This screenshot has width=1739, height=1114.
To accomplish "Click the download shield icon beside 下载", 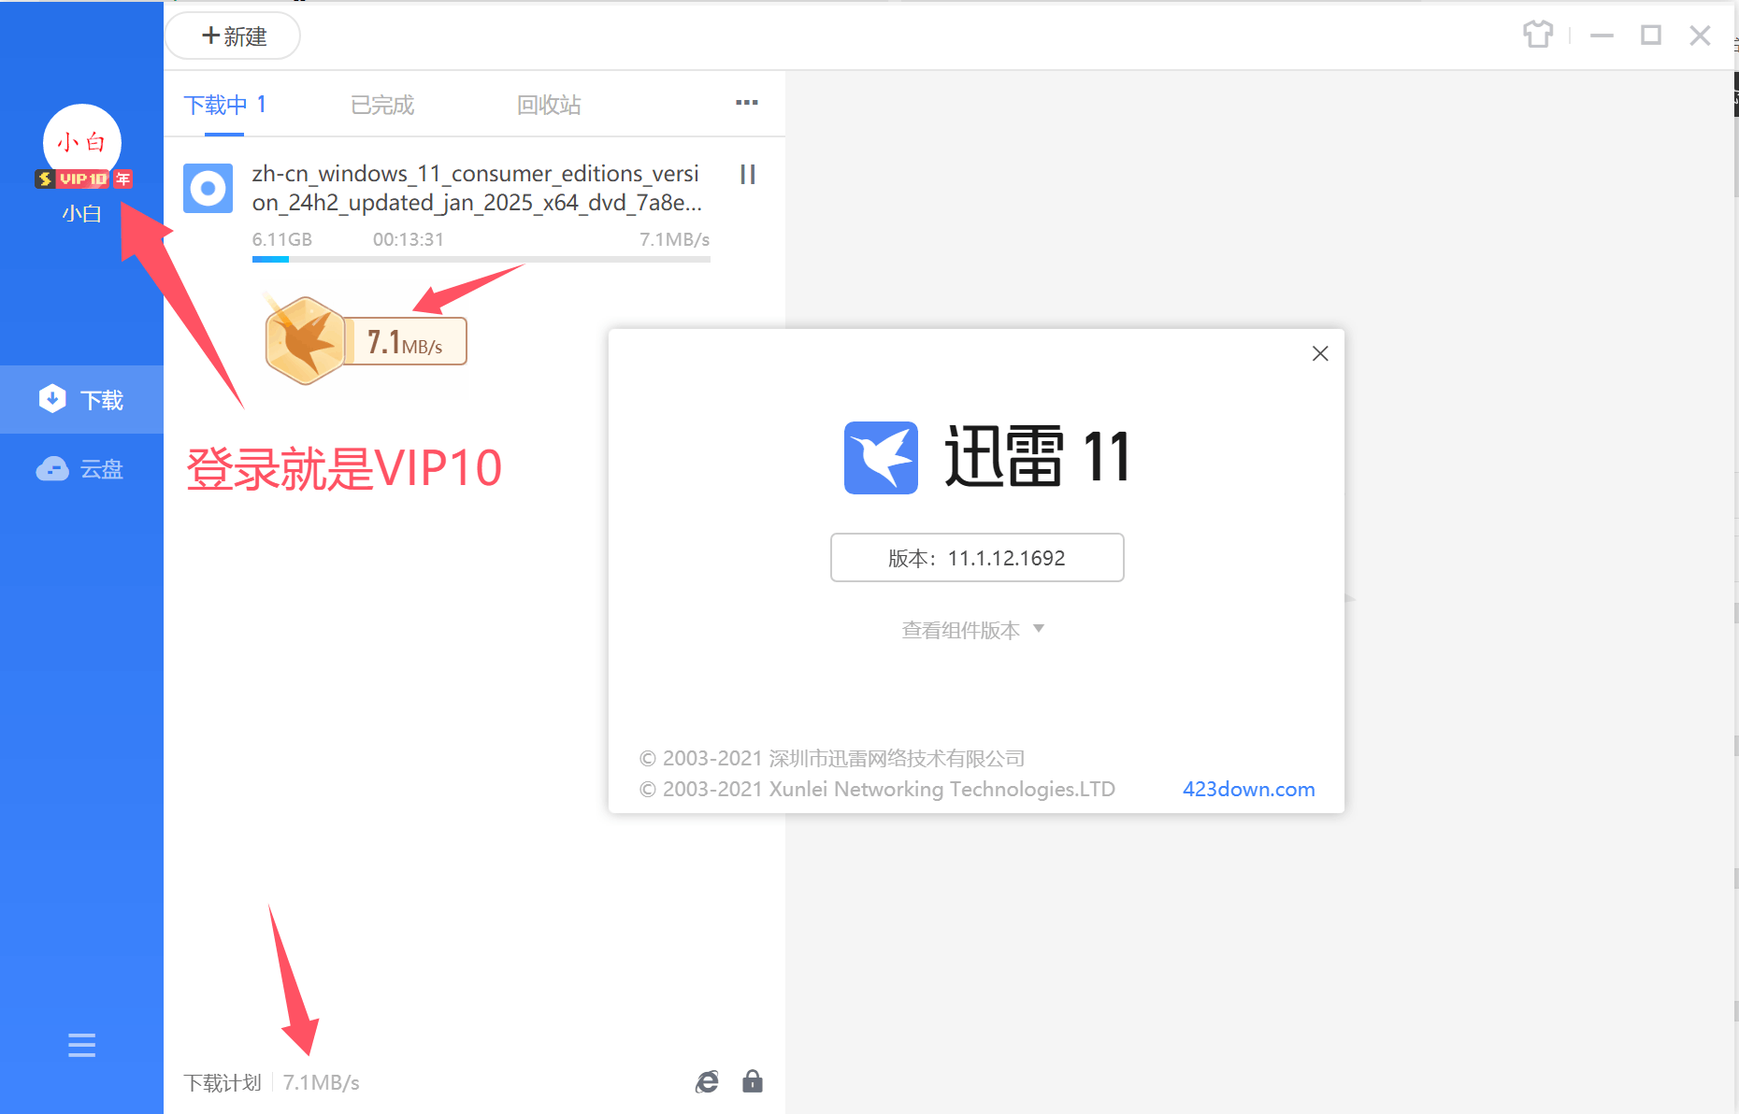I will point(52,399).
